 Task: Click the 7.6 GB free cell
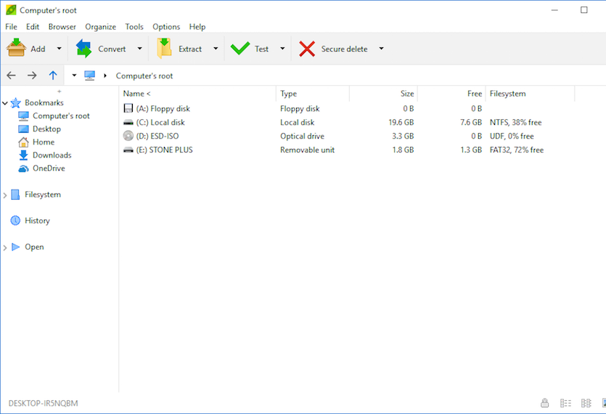coord(471,122)
